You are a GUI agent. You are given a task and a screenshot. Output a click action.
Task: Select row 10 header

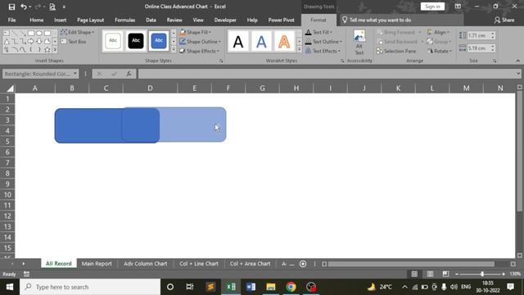[7, 195]
